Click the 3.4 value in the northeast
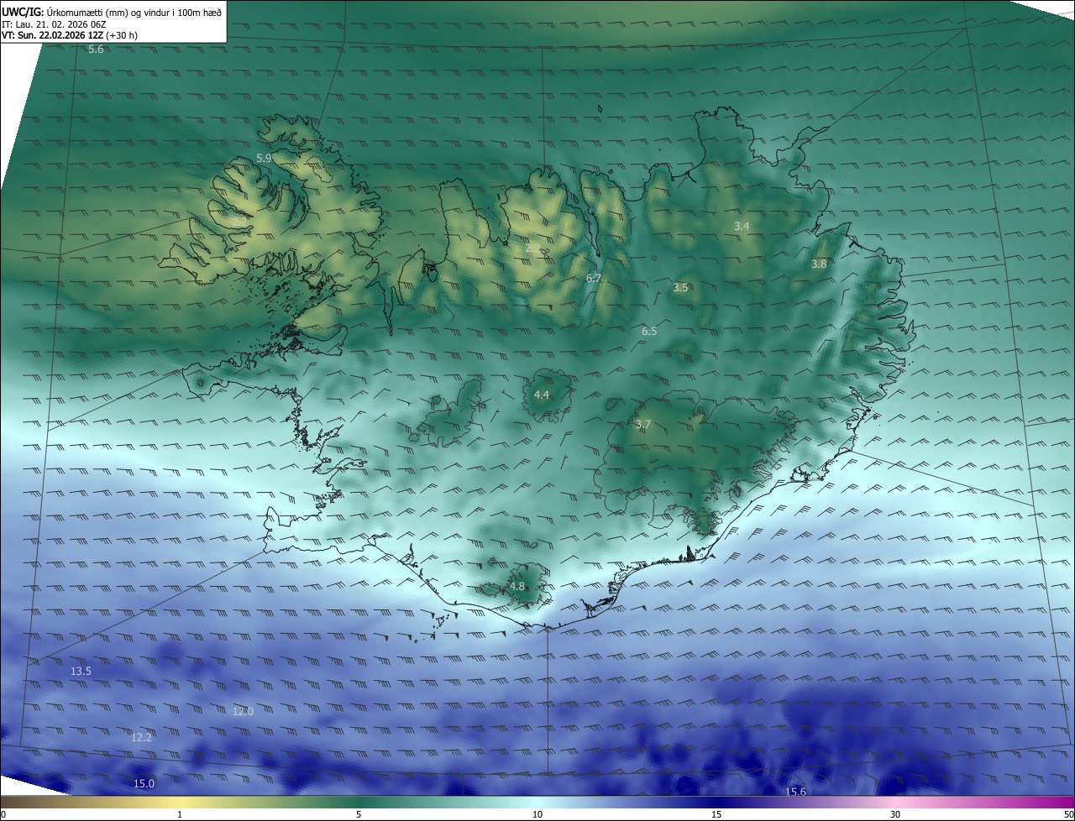Screen dimensions: 1075x821 742,227
